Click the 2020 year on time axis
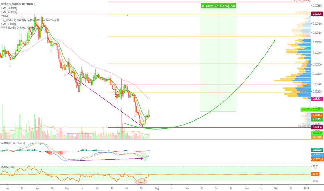This screenshot has width=324, height=191. (306, 188)
